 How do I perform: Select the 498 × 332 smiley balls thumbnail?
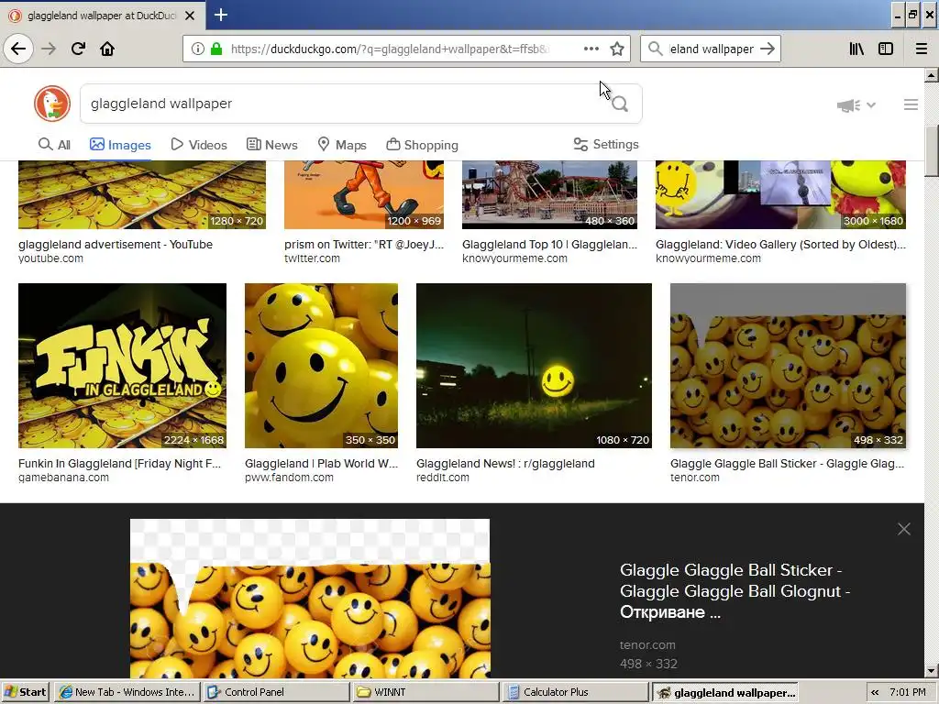tap(788, 366)
